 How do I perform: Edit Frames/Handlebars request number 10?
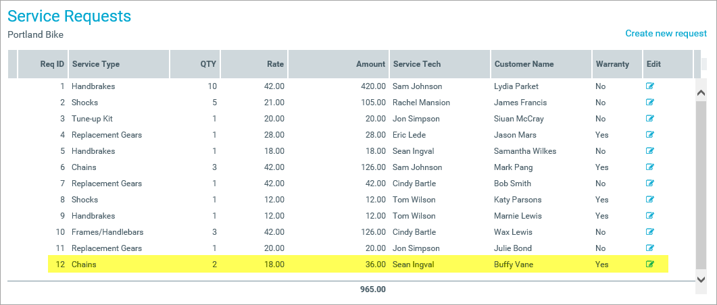pos(650,232)
